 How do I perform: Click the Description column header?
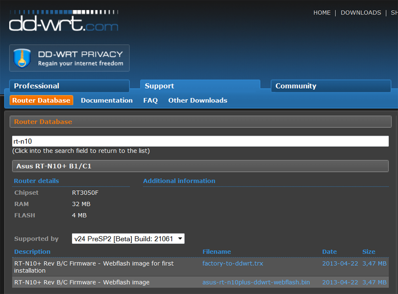[32, 252]
